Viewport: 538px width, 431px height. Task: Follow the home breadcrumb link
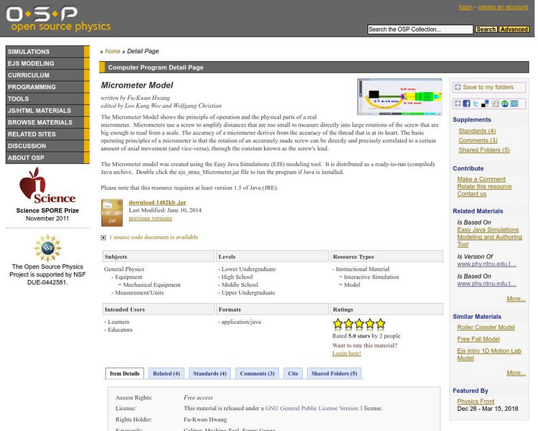(x=113, y=51)
